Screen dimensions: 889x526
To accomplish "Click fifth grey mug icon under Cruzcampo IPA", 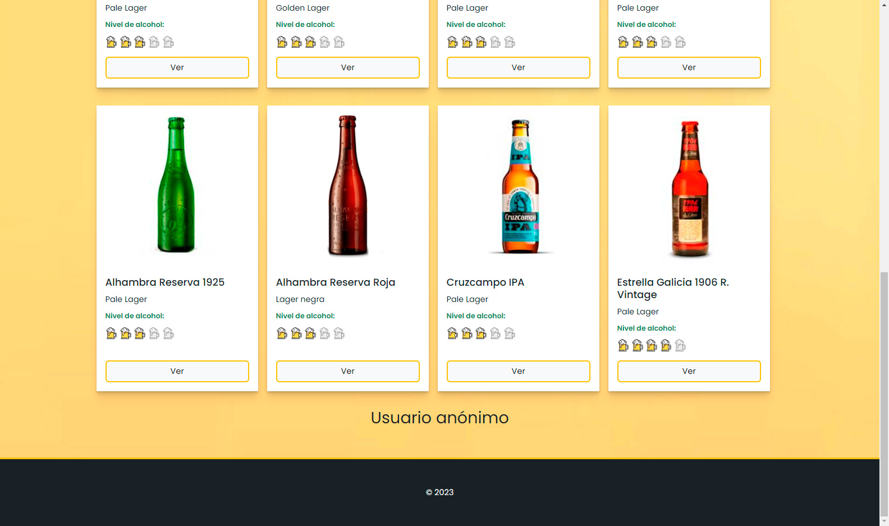I will coord(510,333).
